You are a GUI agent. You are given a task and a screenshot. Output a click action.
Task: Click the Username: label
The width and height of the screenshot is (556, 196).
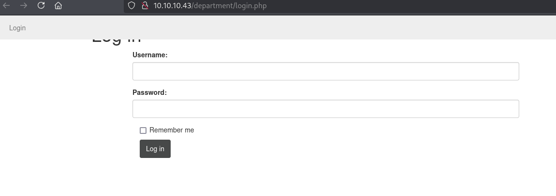(x=150, y=55)
